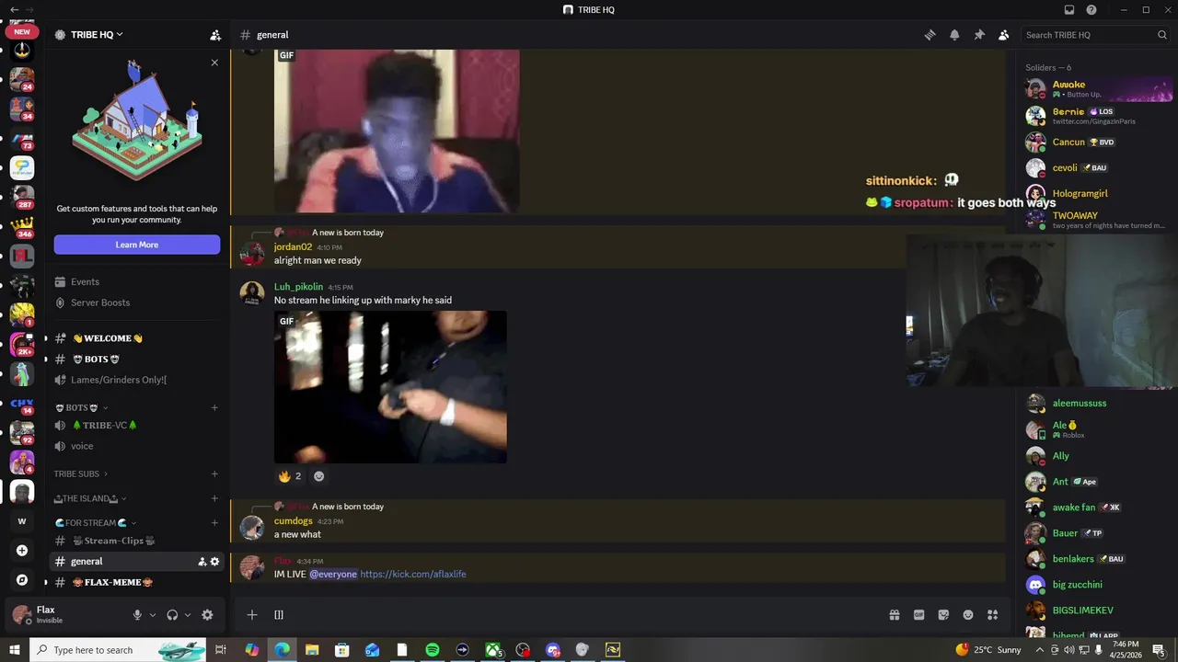Add channel to THE ISLAND category
This screenshot has width=1178, height=662.
214,498
